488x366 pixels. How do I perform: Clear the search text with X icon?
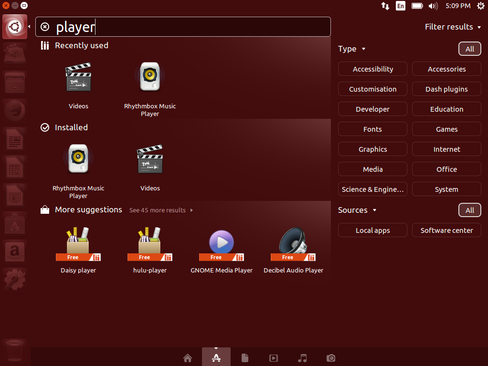[x=45, y=27]
